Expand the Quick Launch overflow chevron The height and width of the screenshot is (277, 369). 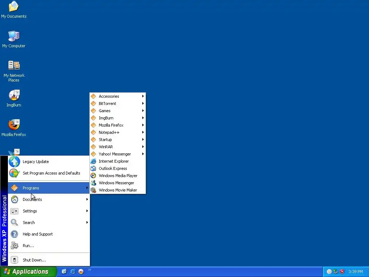pos(90,270)
